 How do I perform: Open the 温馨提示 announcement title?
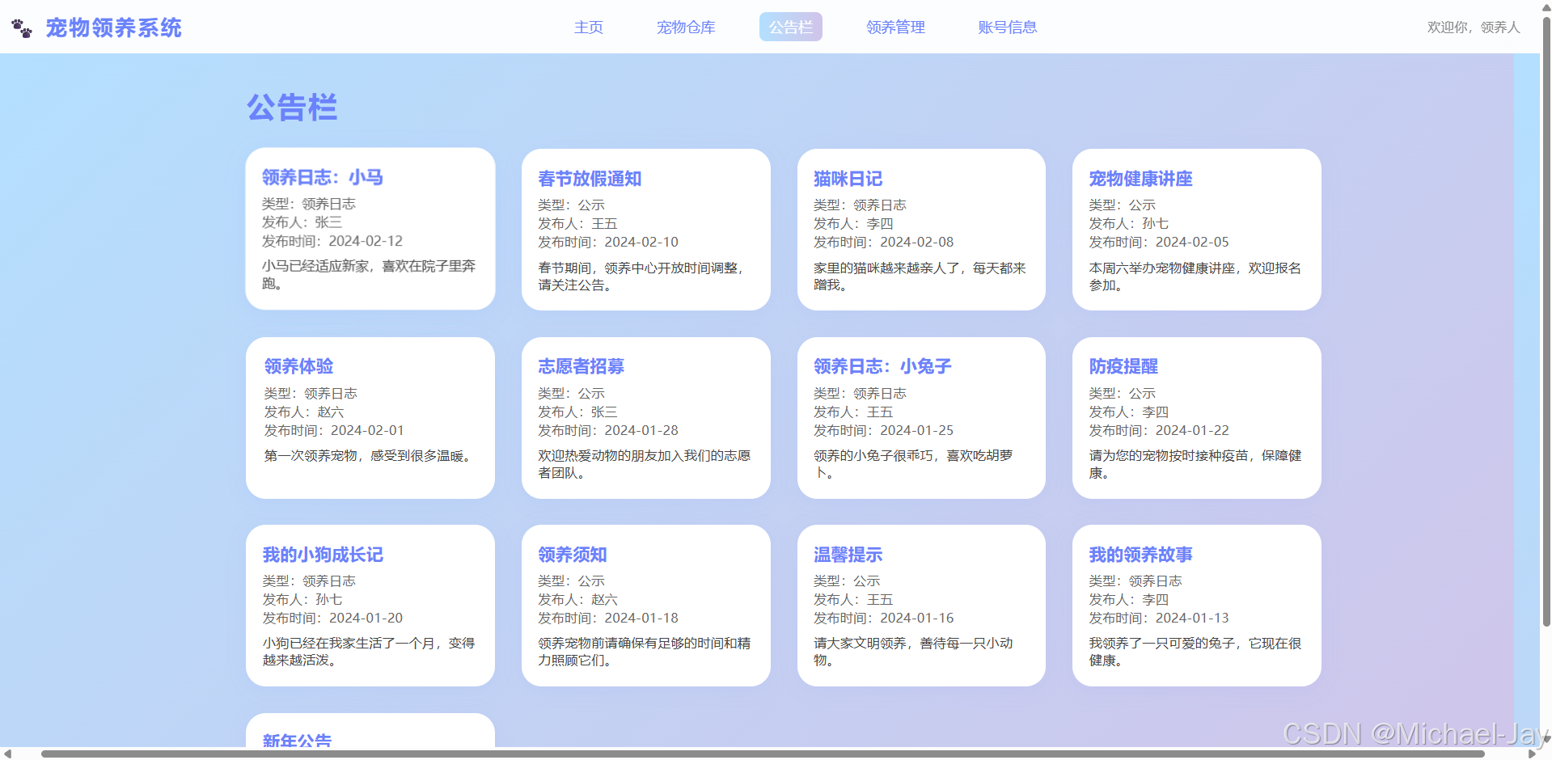pyautogui.click(x=848, y=555)
